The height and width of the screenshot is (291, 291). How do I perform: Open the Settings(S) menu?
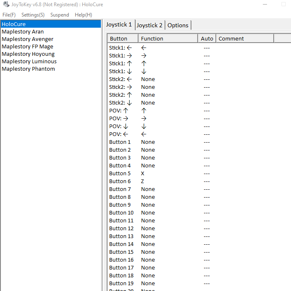pyautogui.click(x=33, y=15)
